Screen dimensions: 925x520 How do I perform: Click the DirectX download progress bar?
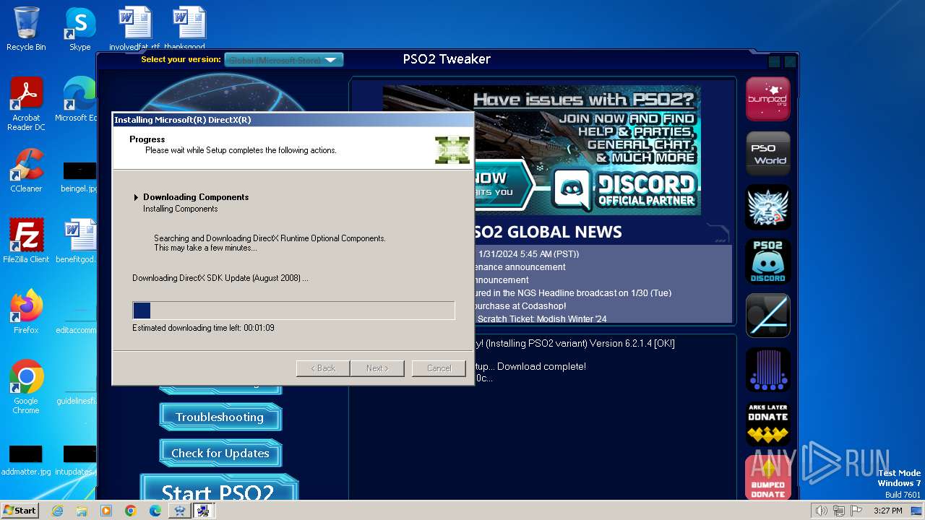click(293, 311)
